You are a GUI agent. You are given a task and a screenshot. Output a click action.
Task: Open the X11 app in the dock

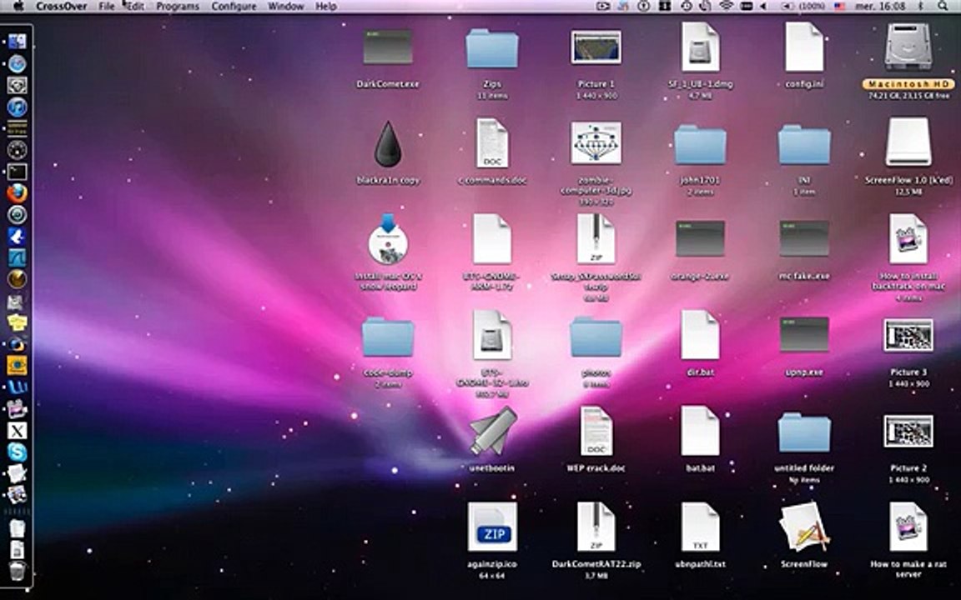[18, 430]
